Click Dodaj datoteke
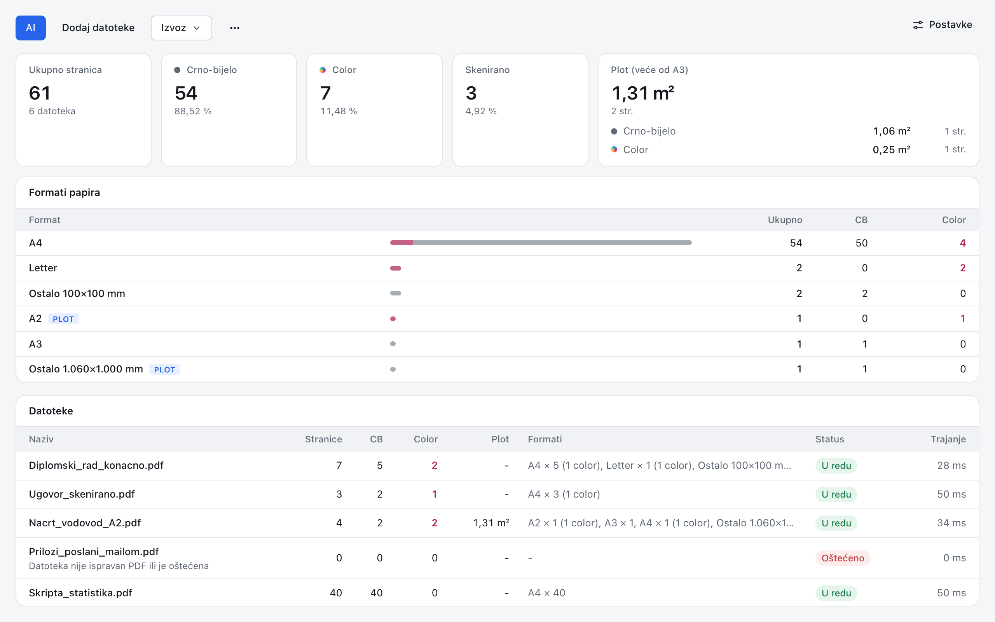This screenshot has width=995, height=622. [x=98, y=28]
